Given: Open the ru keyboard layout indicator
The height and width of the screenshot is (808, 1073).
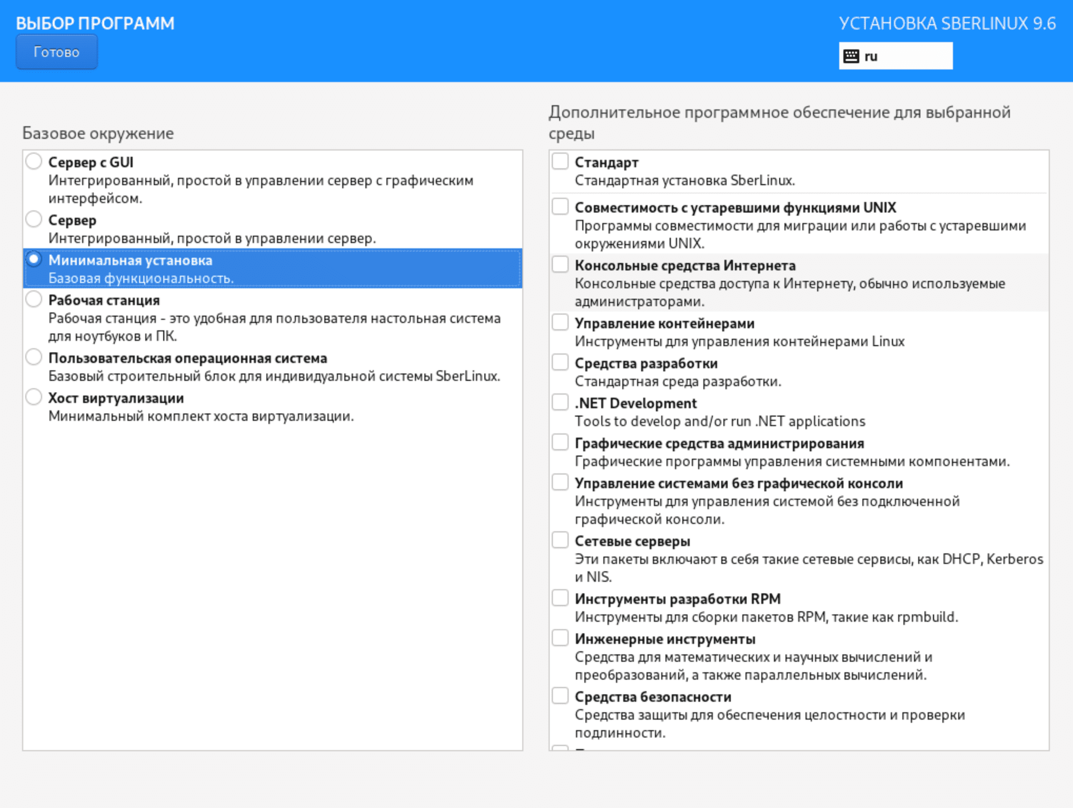Looking at the screenshot, I should [x=895, y=56].
